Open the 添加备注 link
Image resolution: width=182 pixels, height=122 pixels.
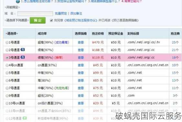(76, 13)
